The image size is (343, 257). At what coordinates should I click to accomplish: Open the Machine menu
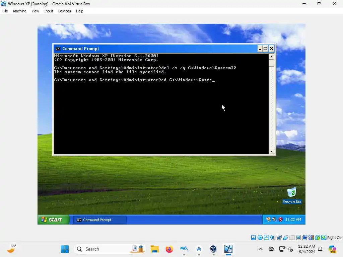point(19,11)
